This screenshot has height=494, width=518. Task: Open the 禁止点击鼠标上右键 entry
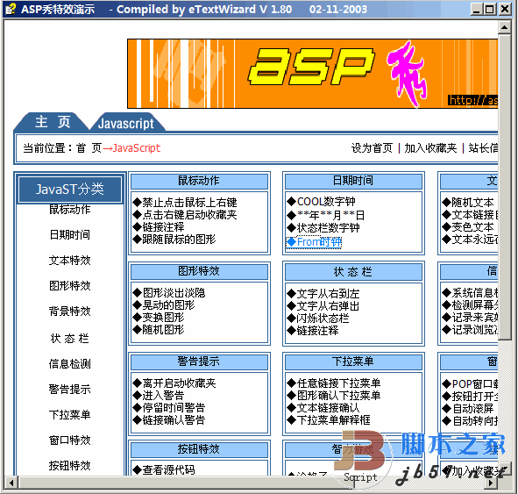coord(185,203)
